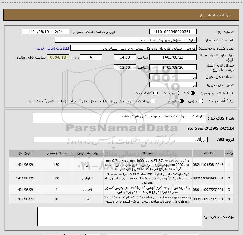Click the price validity date 1401/08/26 field
The height and width of the screenshot is (235, 243).
(x=173, y=67)
